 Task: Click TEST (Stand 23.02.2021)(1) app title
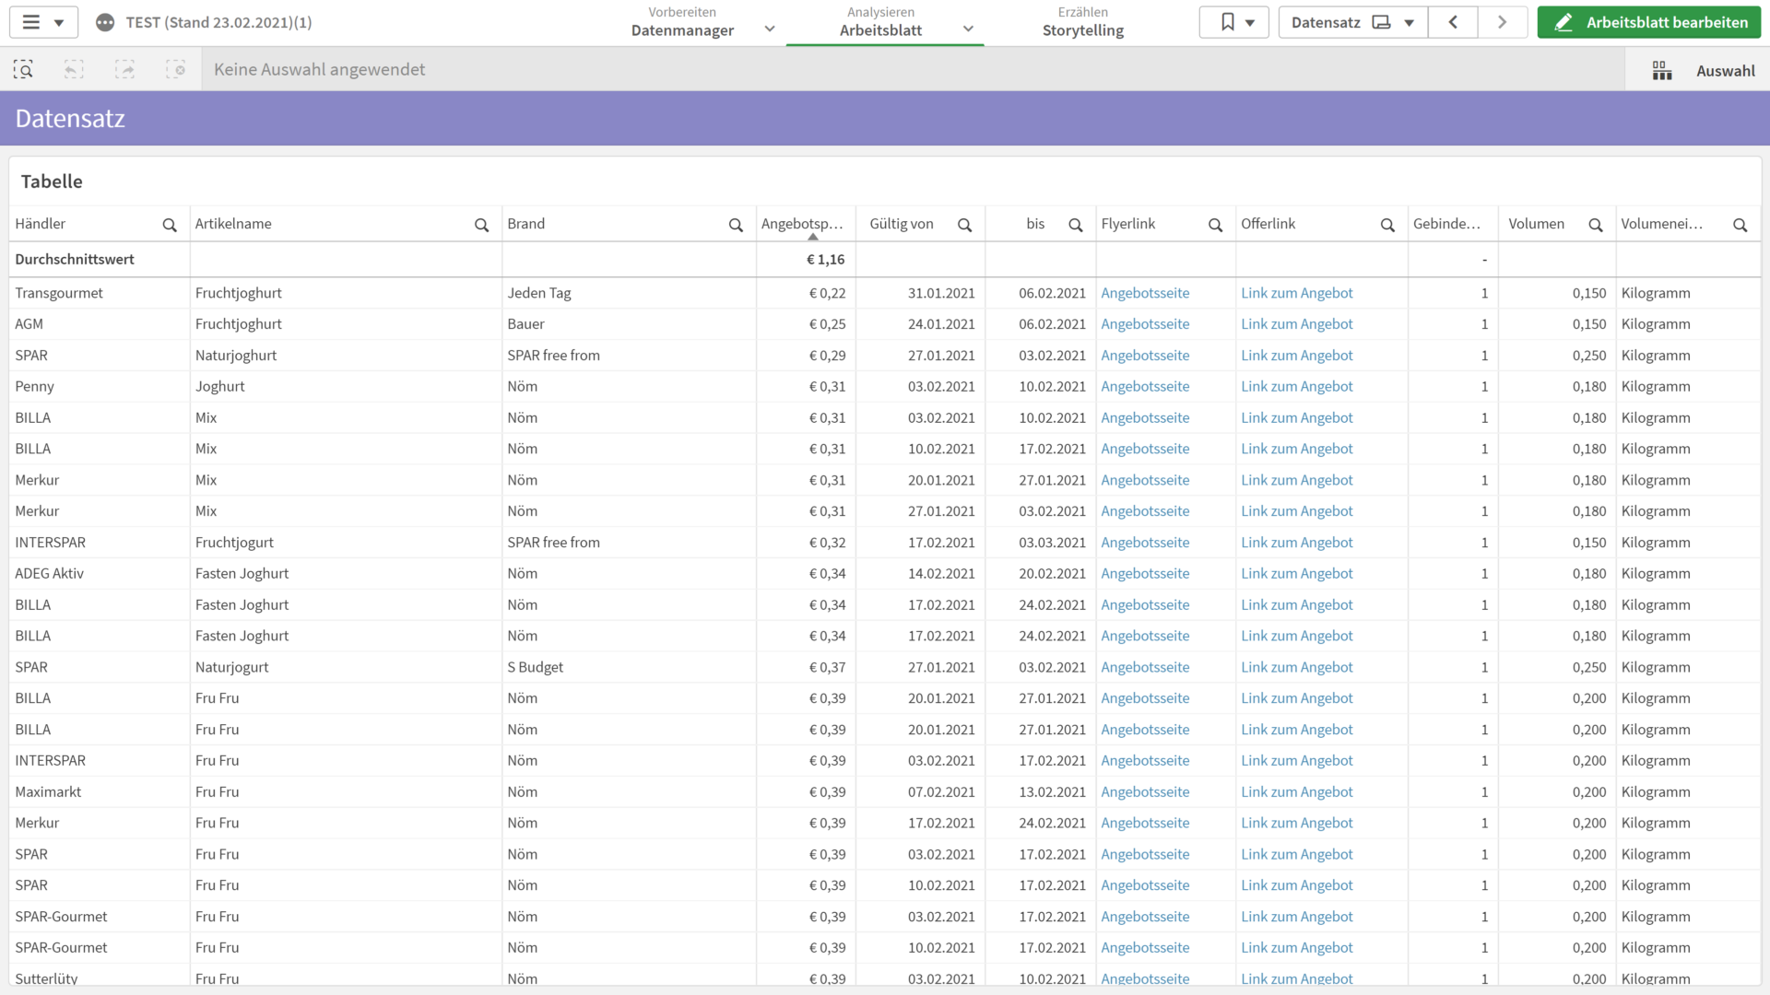(x=218, y=22)
